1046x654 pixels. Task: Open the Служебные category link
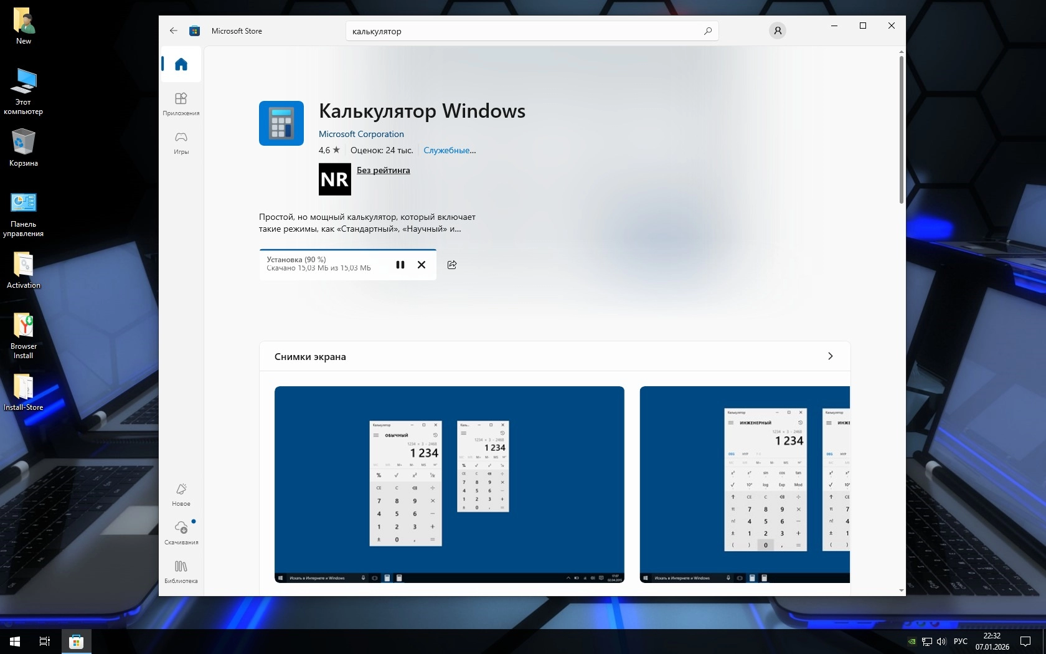tap(450, 150)
